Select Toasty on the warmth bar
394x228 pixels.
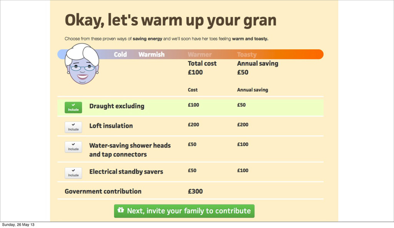pos(247,54)
